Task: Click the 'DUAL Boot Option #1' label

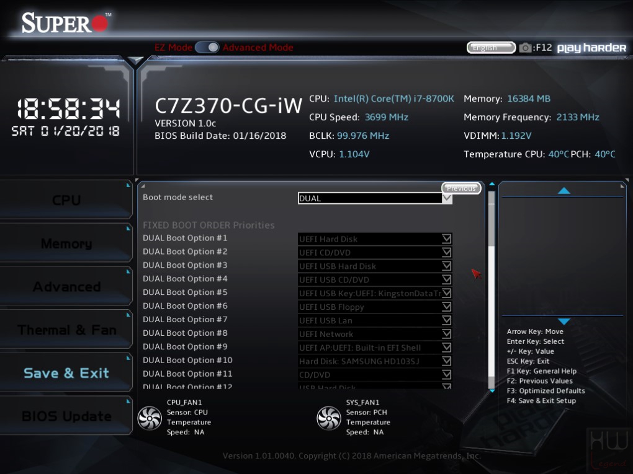Action: [x=185, y=238]
